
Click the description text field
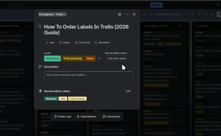(88, 77)
